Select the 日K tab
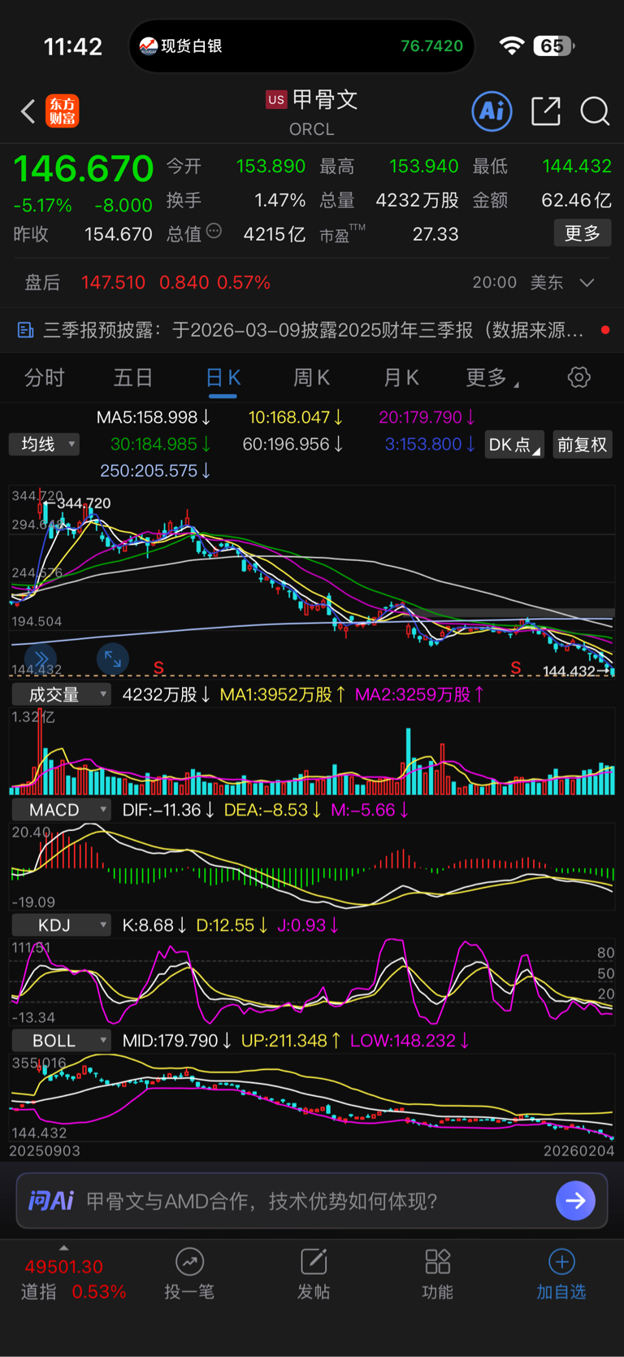The image size is (624, 1357). tap(223, 377)
